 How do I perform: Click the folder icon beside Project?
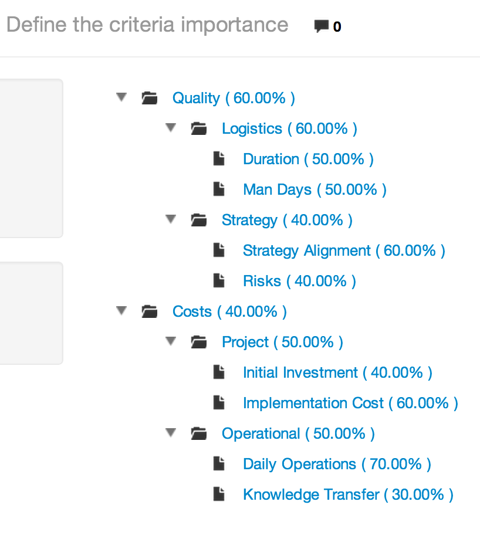tap(199, 341)
